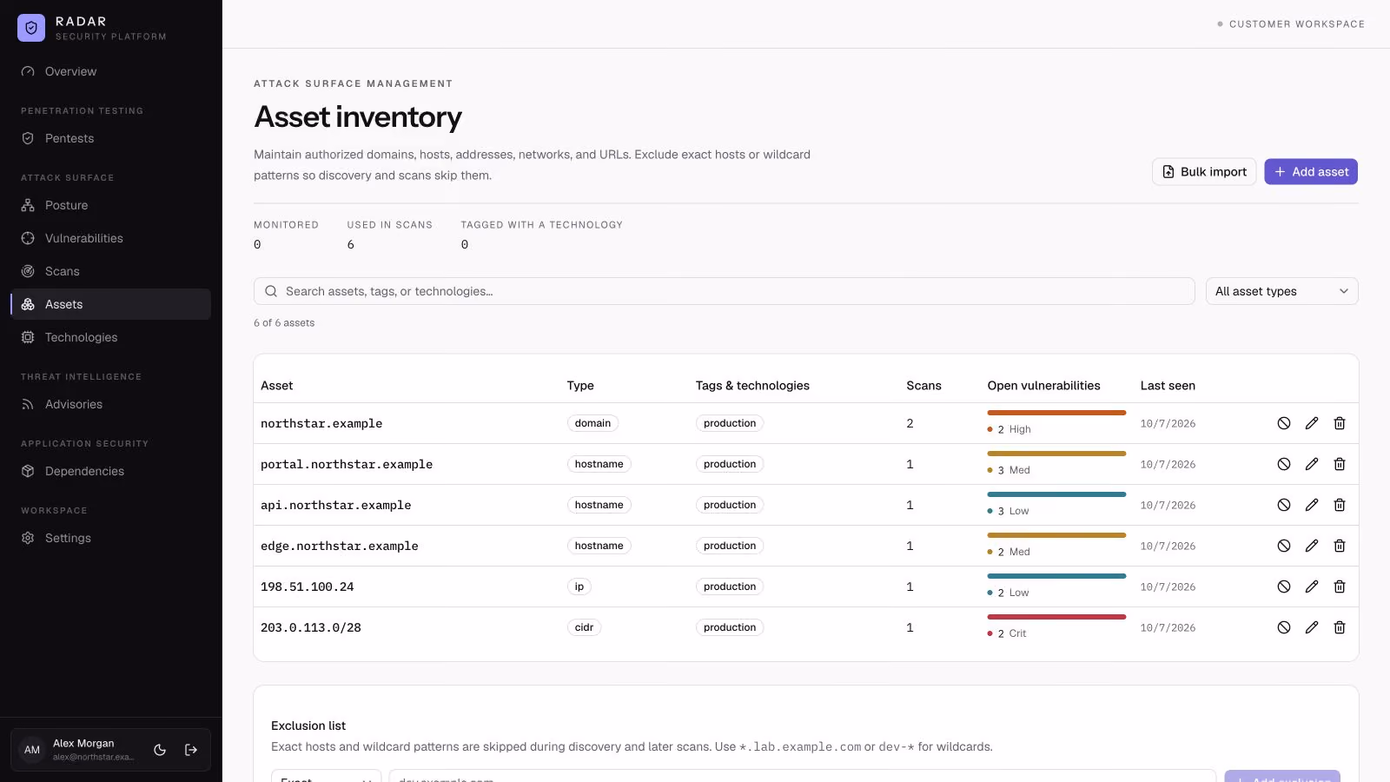The image size is (1390, 782).
Task: Click the 203.0.113.0/28 Crit severity bar
Action: point(1056,617)
